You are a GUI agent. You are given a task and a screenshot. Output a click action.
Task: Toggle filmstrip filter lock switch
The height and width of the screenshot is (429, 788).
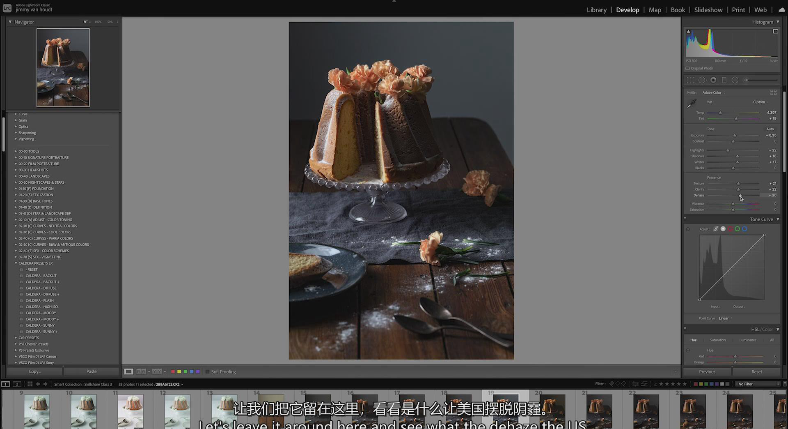[x=785, y=384]
